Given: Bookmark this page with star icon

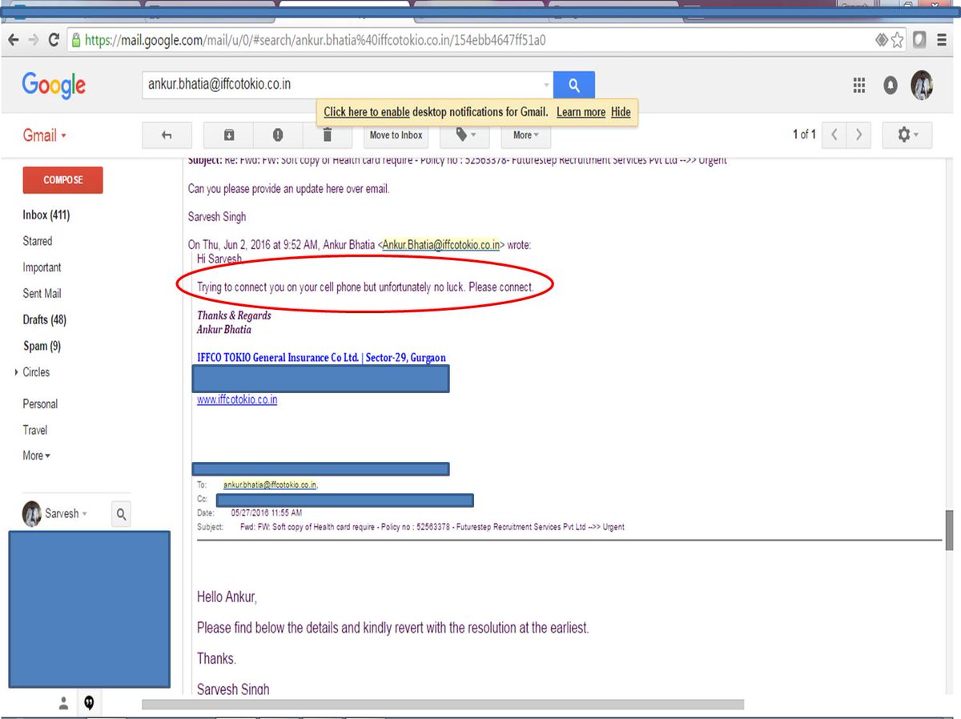Looking at the screenshot, I should 898,40.
